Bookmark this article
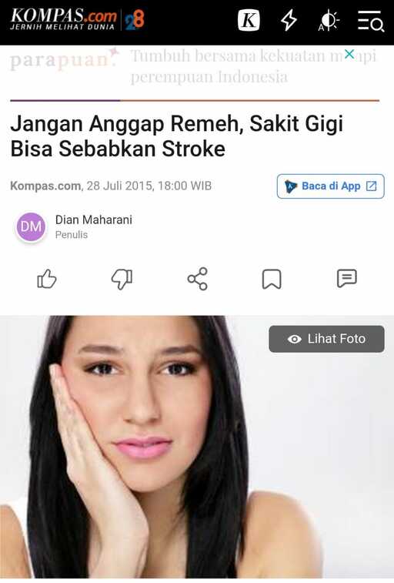 pos(272,279)
